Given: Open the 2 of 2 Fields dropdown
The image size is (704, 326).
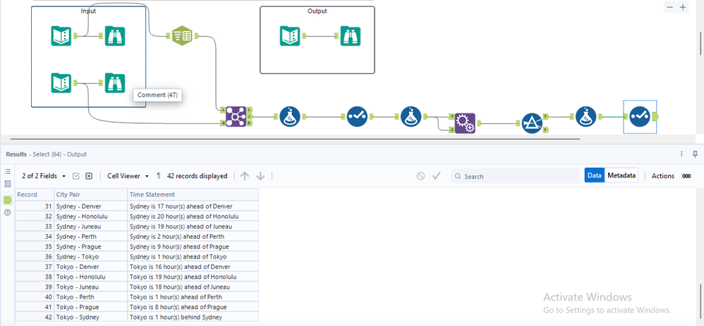Looking at the screenshot, I should click(x=44, y=176).
